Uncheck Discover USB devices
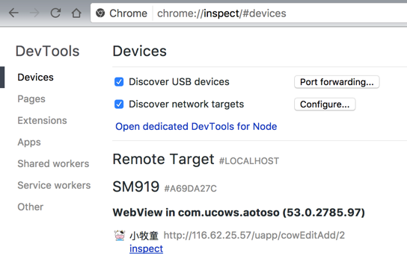This screenshot has height=279, width=407. [x=119, y=82]
